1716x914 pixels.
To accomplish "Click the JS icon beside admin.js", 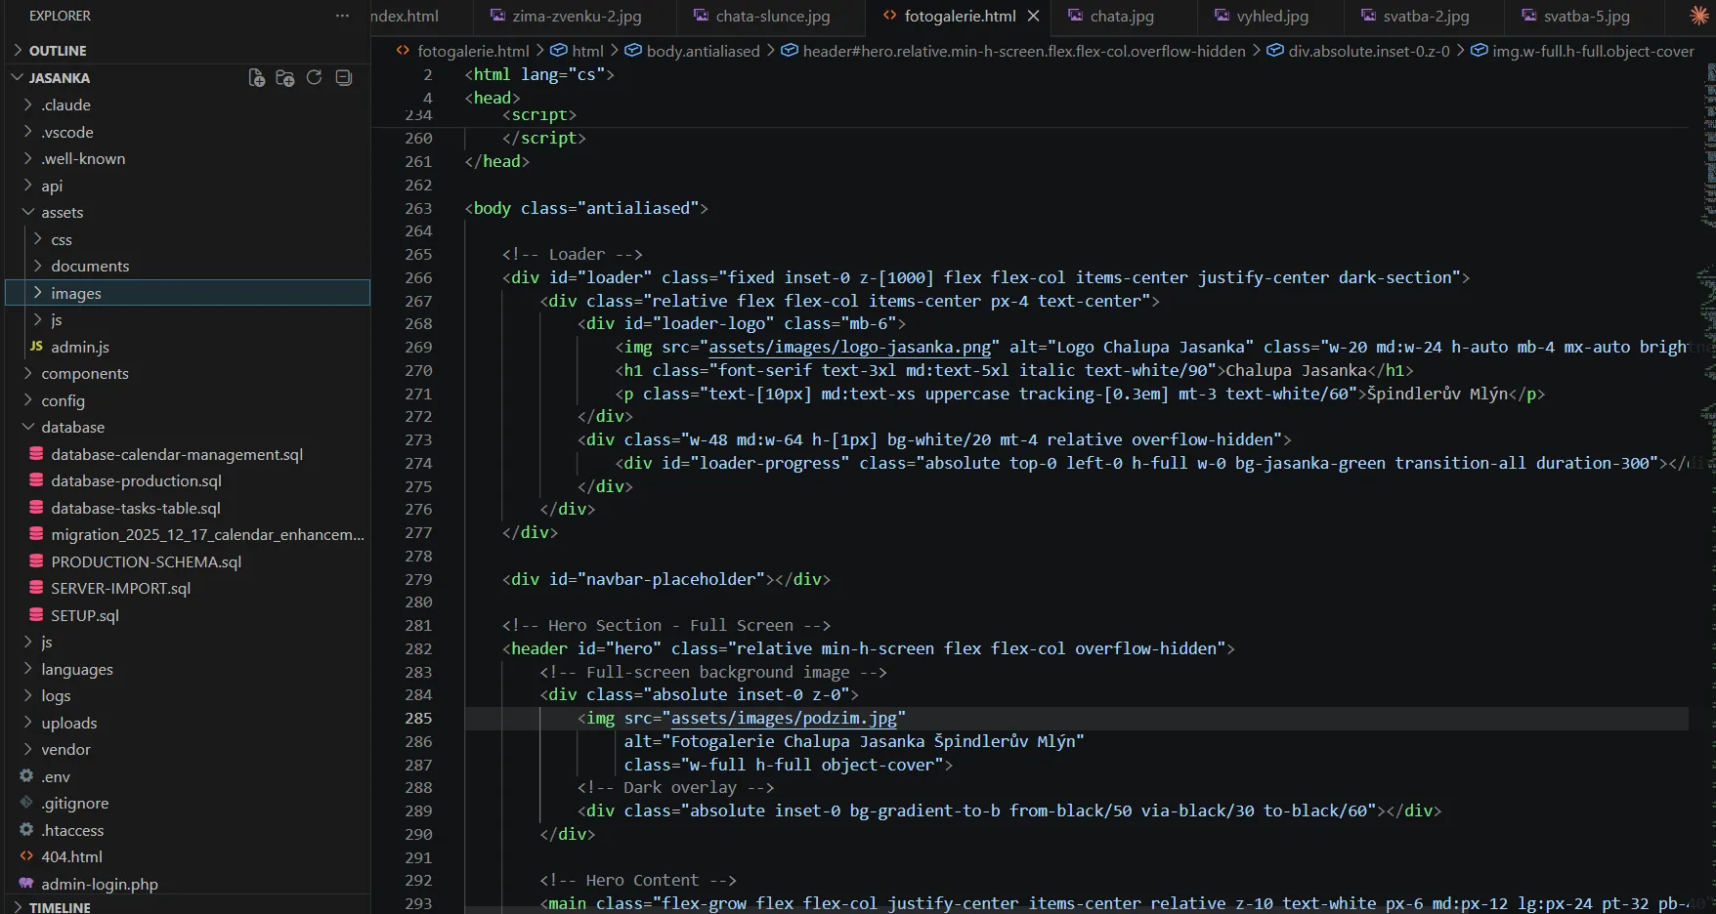I will [36, 347].
